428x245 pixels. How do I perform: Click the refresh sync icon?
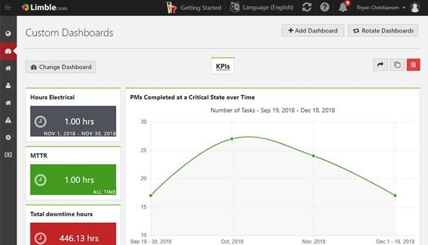[307, 7]
